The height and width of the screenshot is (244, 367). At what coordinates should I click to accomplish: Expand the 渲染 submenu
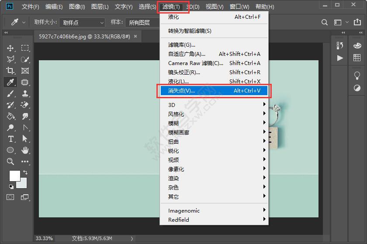tap(214, 178)
